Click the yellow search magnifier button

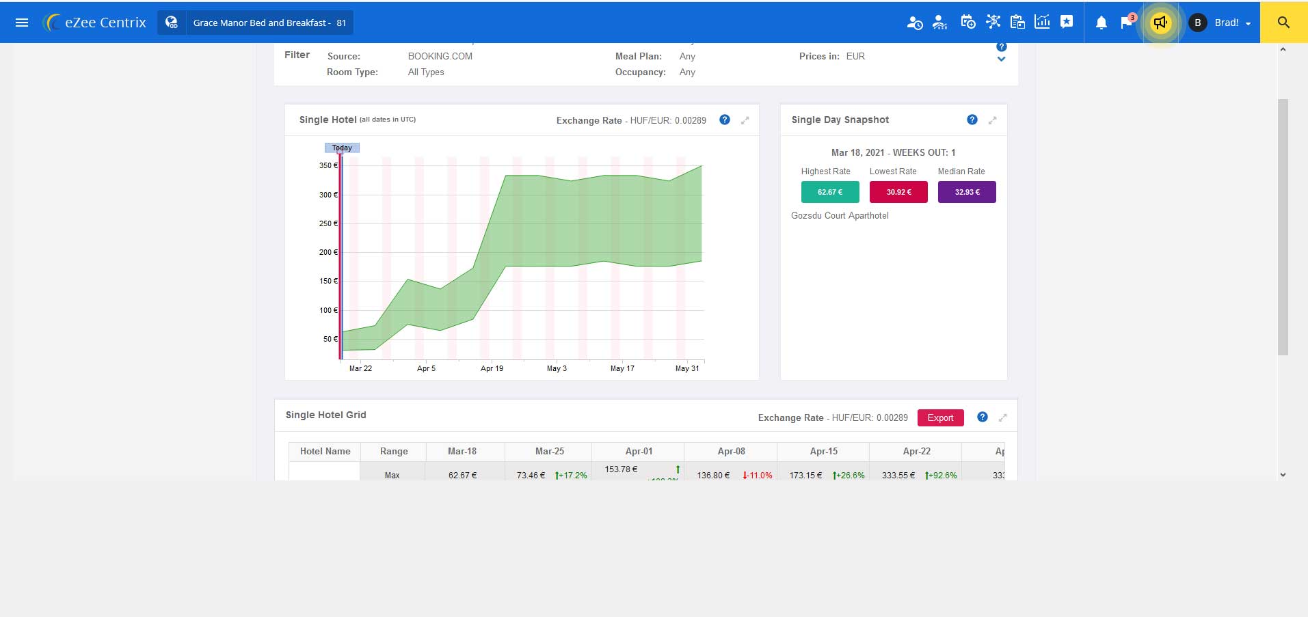(x=1284, y=23)
